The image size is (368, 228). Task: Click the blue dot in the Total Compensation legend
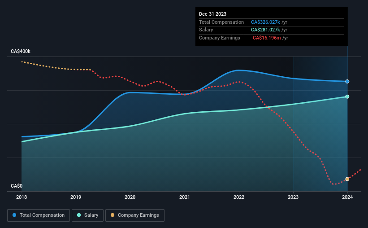14,215
